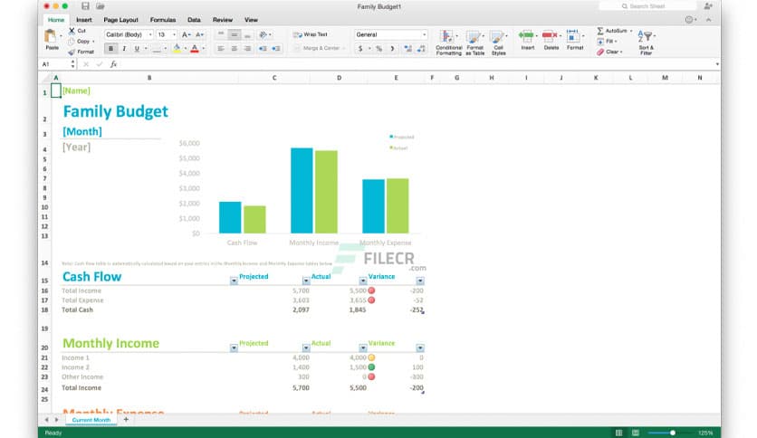Image resolution: width=757 pixels, height=438 pixels.
Task: Click the Save icon in the title bar
Action: 85,6
